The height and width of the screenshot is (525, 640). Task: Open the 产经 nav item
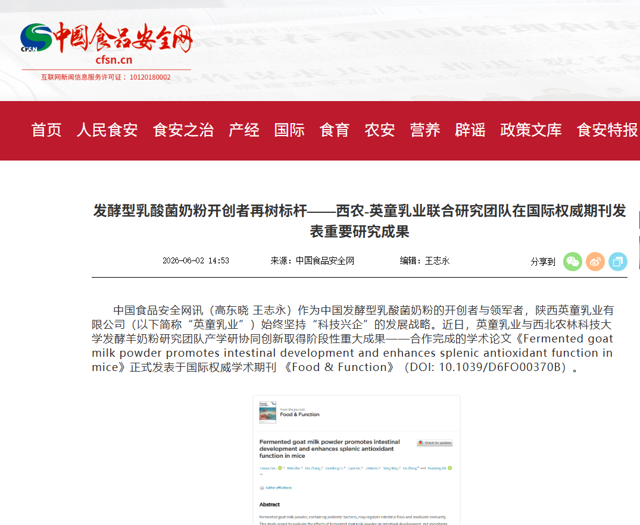(x=244, y=130)
